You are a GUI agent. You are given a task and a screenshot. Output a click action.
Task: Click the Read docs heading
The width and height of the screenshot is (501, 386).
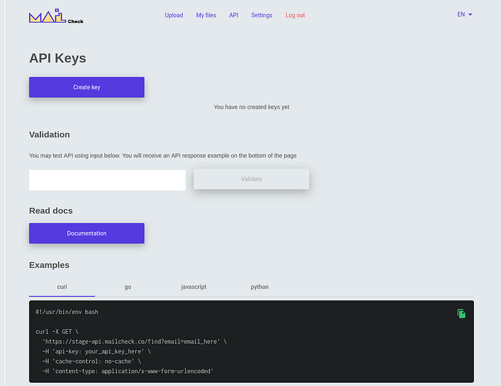coord(51,211)
